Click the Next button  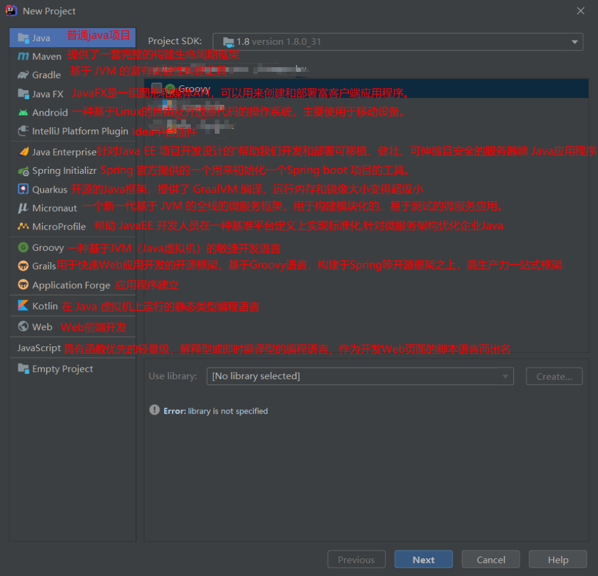tap(423, 560)
